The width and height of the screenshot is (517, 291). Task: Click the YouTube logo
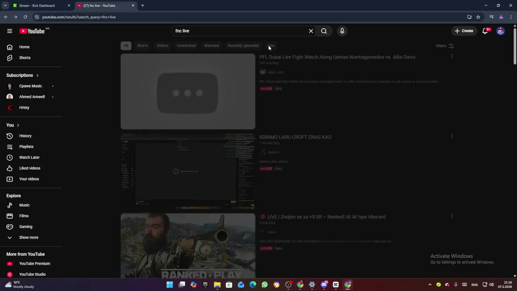click(x=32, y=31)
